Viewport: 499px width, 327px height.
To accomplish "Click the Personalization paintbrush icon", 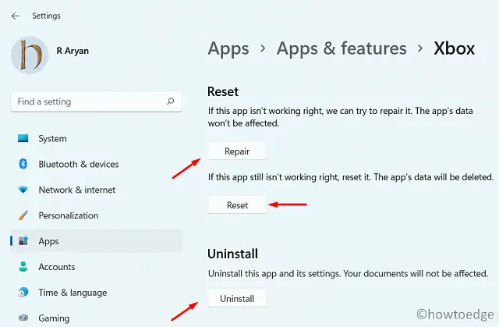I will tap(23, 215).
